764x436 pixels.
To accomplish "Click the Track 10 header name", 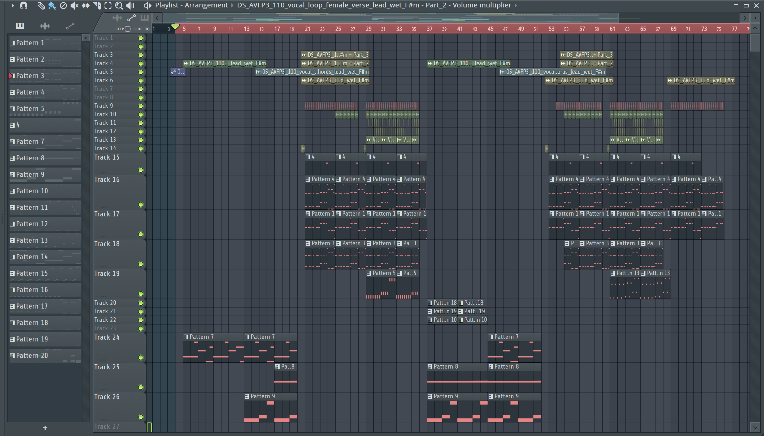I will 105,114.
